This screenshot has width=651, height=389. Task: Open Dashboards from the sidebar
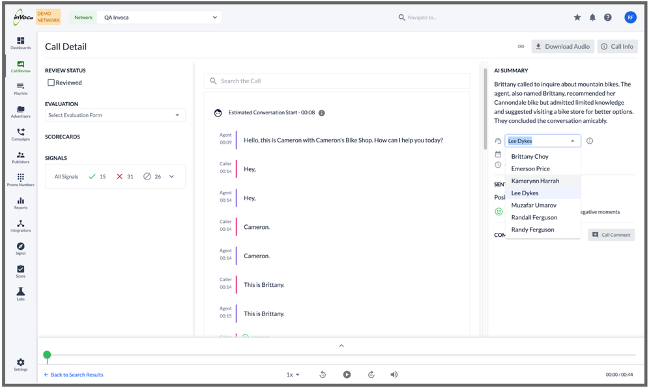click(x=20, y=43)
